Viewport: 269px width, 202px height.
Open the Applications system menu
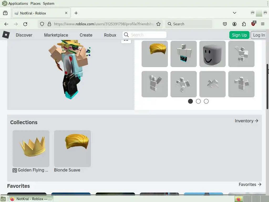pyautogui.click(x=18, y=3)
